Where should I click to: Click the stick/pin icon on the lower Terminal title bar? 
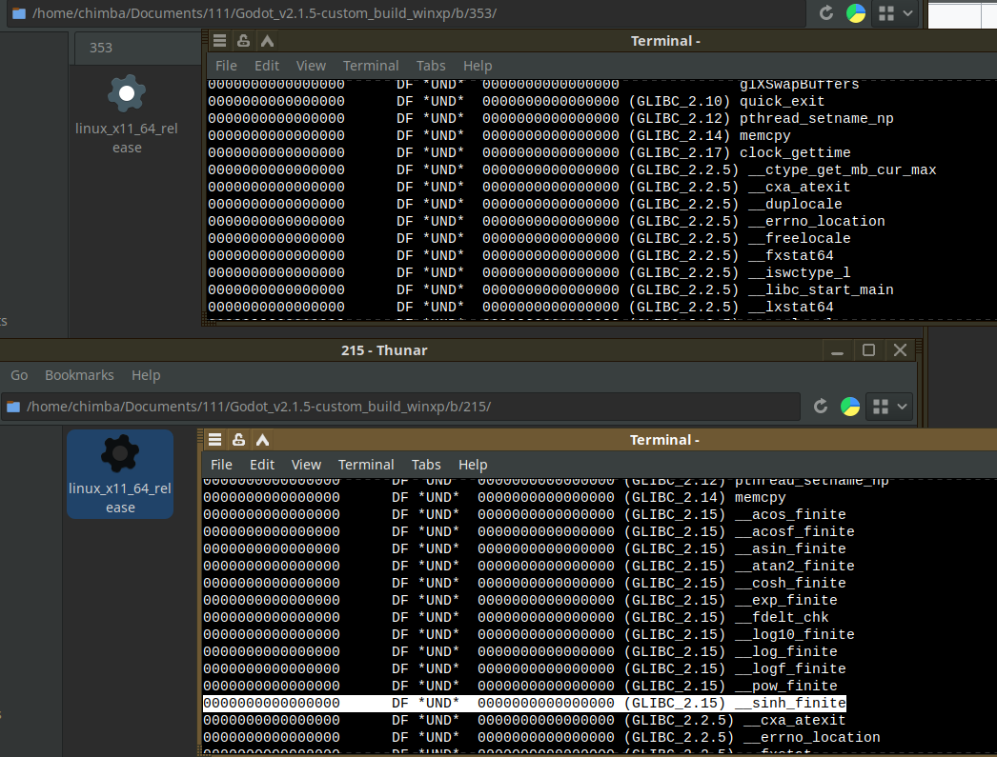[x=238, y=440]
